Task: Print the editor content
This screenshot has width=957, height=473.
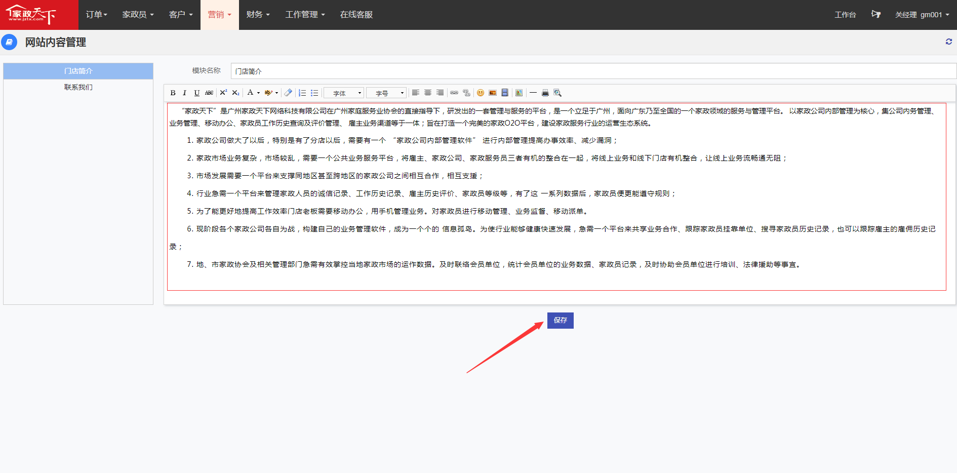Action: pyautogui.click(x=545, y=93)
